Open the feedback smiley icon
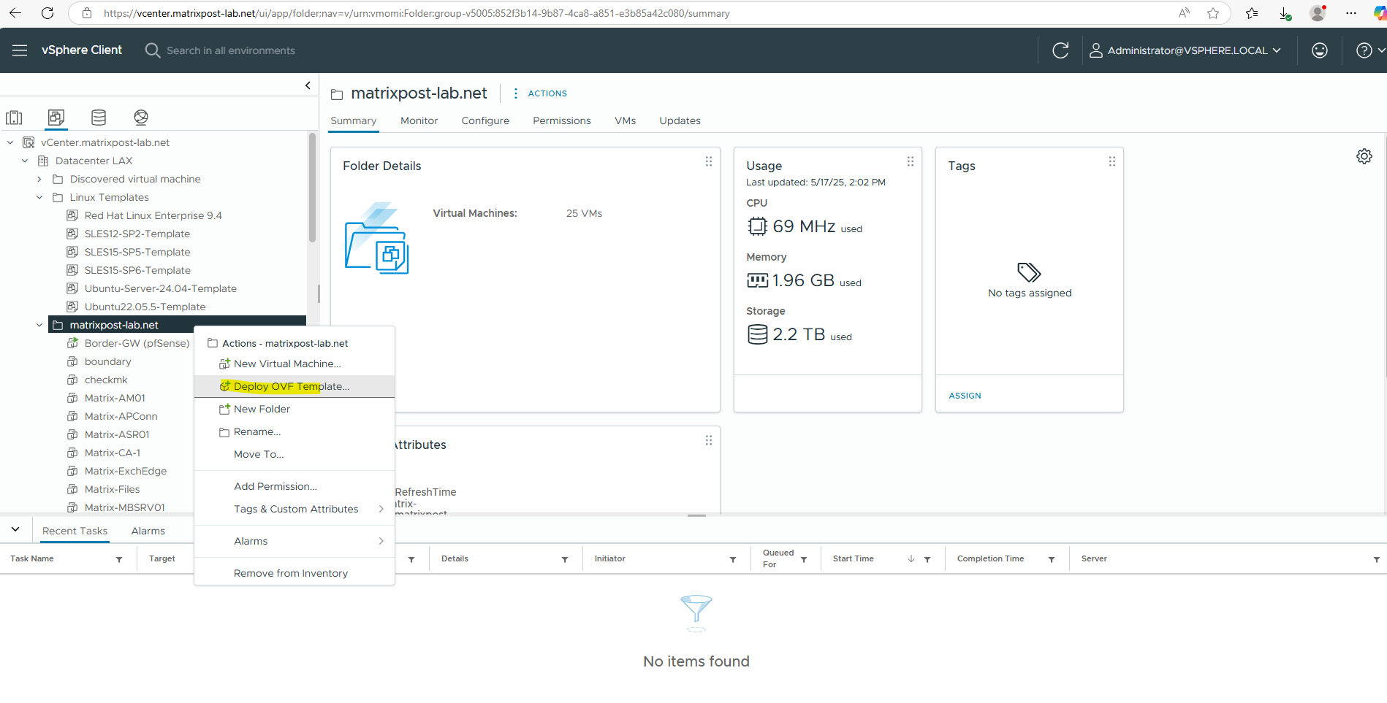1387x703 pixels. 1320,50
